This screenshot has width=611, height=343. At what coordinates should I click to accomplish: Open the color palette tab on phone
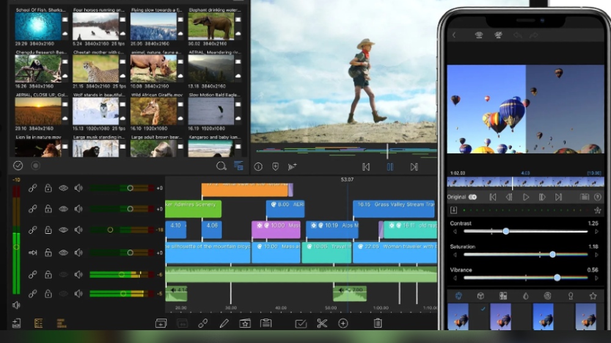(x=458, y=296)
